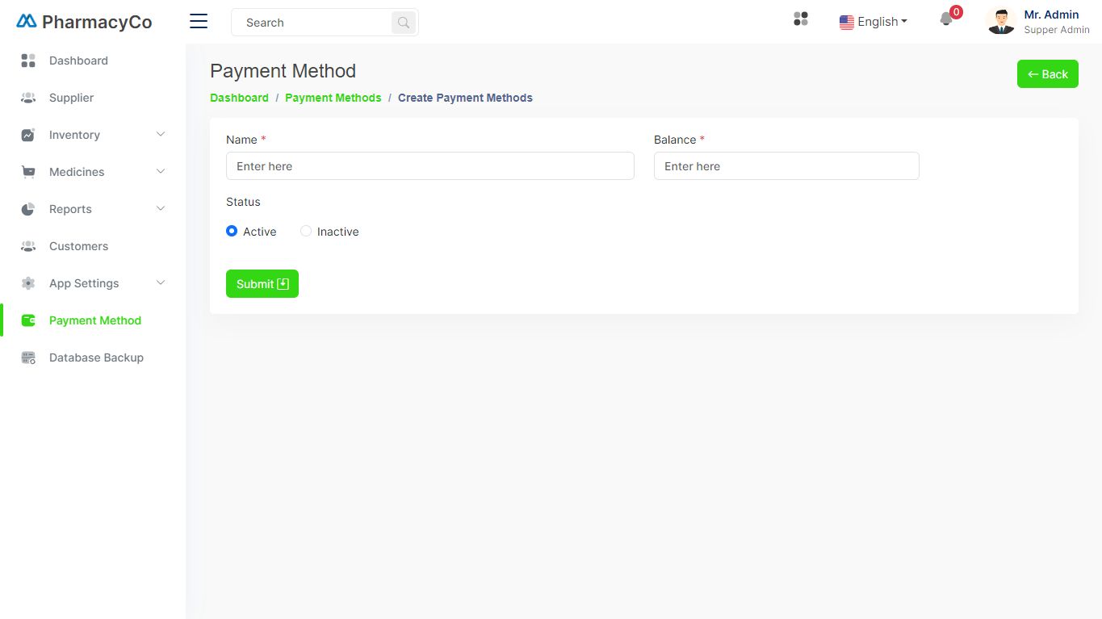Open Customers in the sidebar
The height and width of the screenshot is (619, 1102).
tap(78, 246)
